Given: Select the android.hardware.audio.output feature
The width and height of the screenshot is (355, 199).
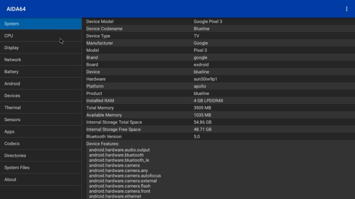Looking at the screenshot, I should click(x=119, y=150).
